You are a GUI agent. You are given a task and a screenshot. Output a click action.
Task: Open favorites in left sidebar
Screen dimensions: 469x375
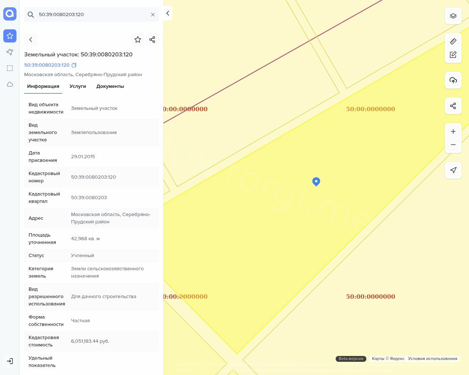pos(10,36)
